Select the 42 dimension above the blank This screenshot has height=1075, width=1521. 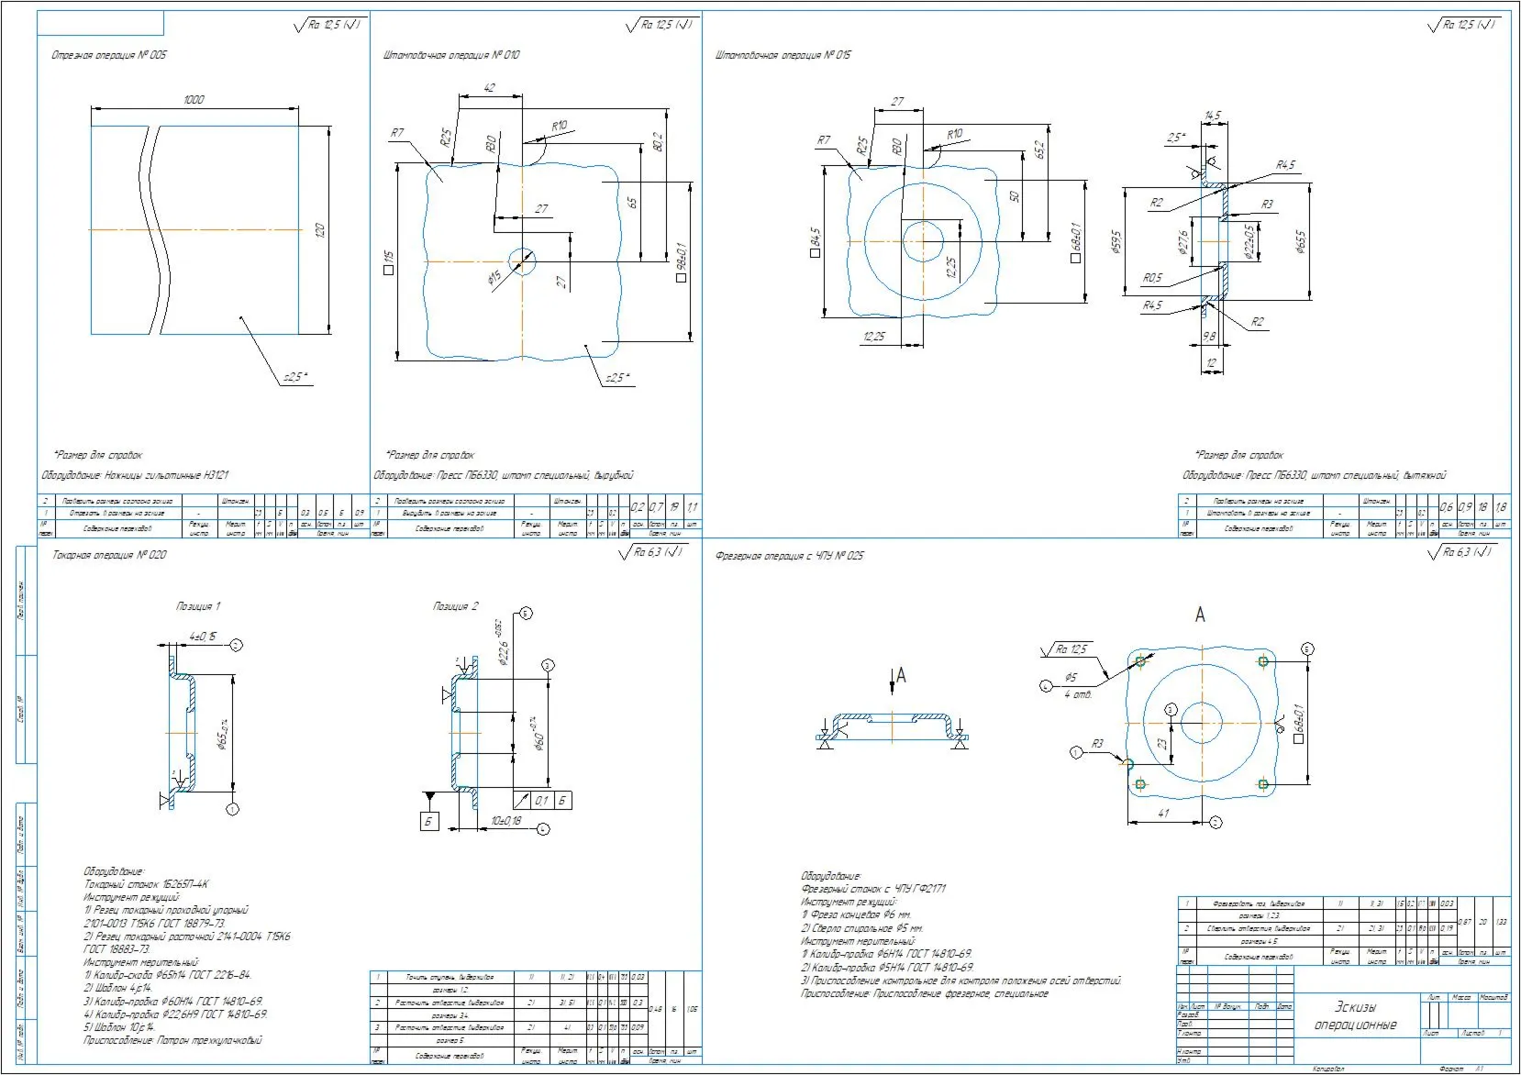pyautogui.click(x=489, y=88)
